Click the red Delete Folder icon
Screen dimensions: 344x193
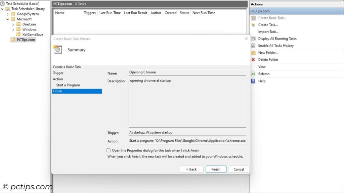coord(253,59)
